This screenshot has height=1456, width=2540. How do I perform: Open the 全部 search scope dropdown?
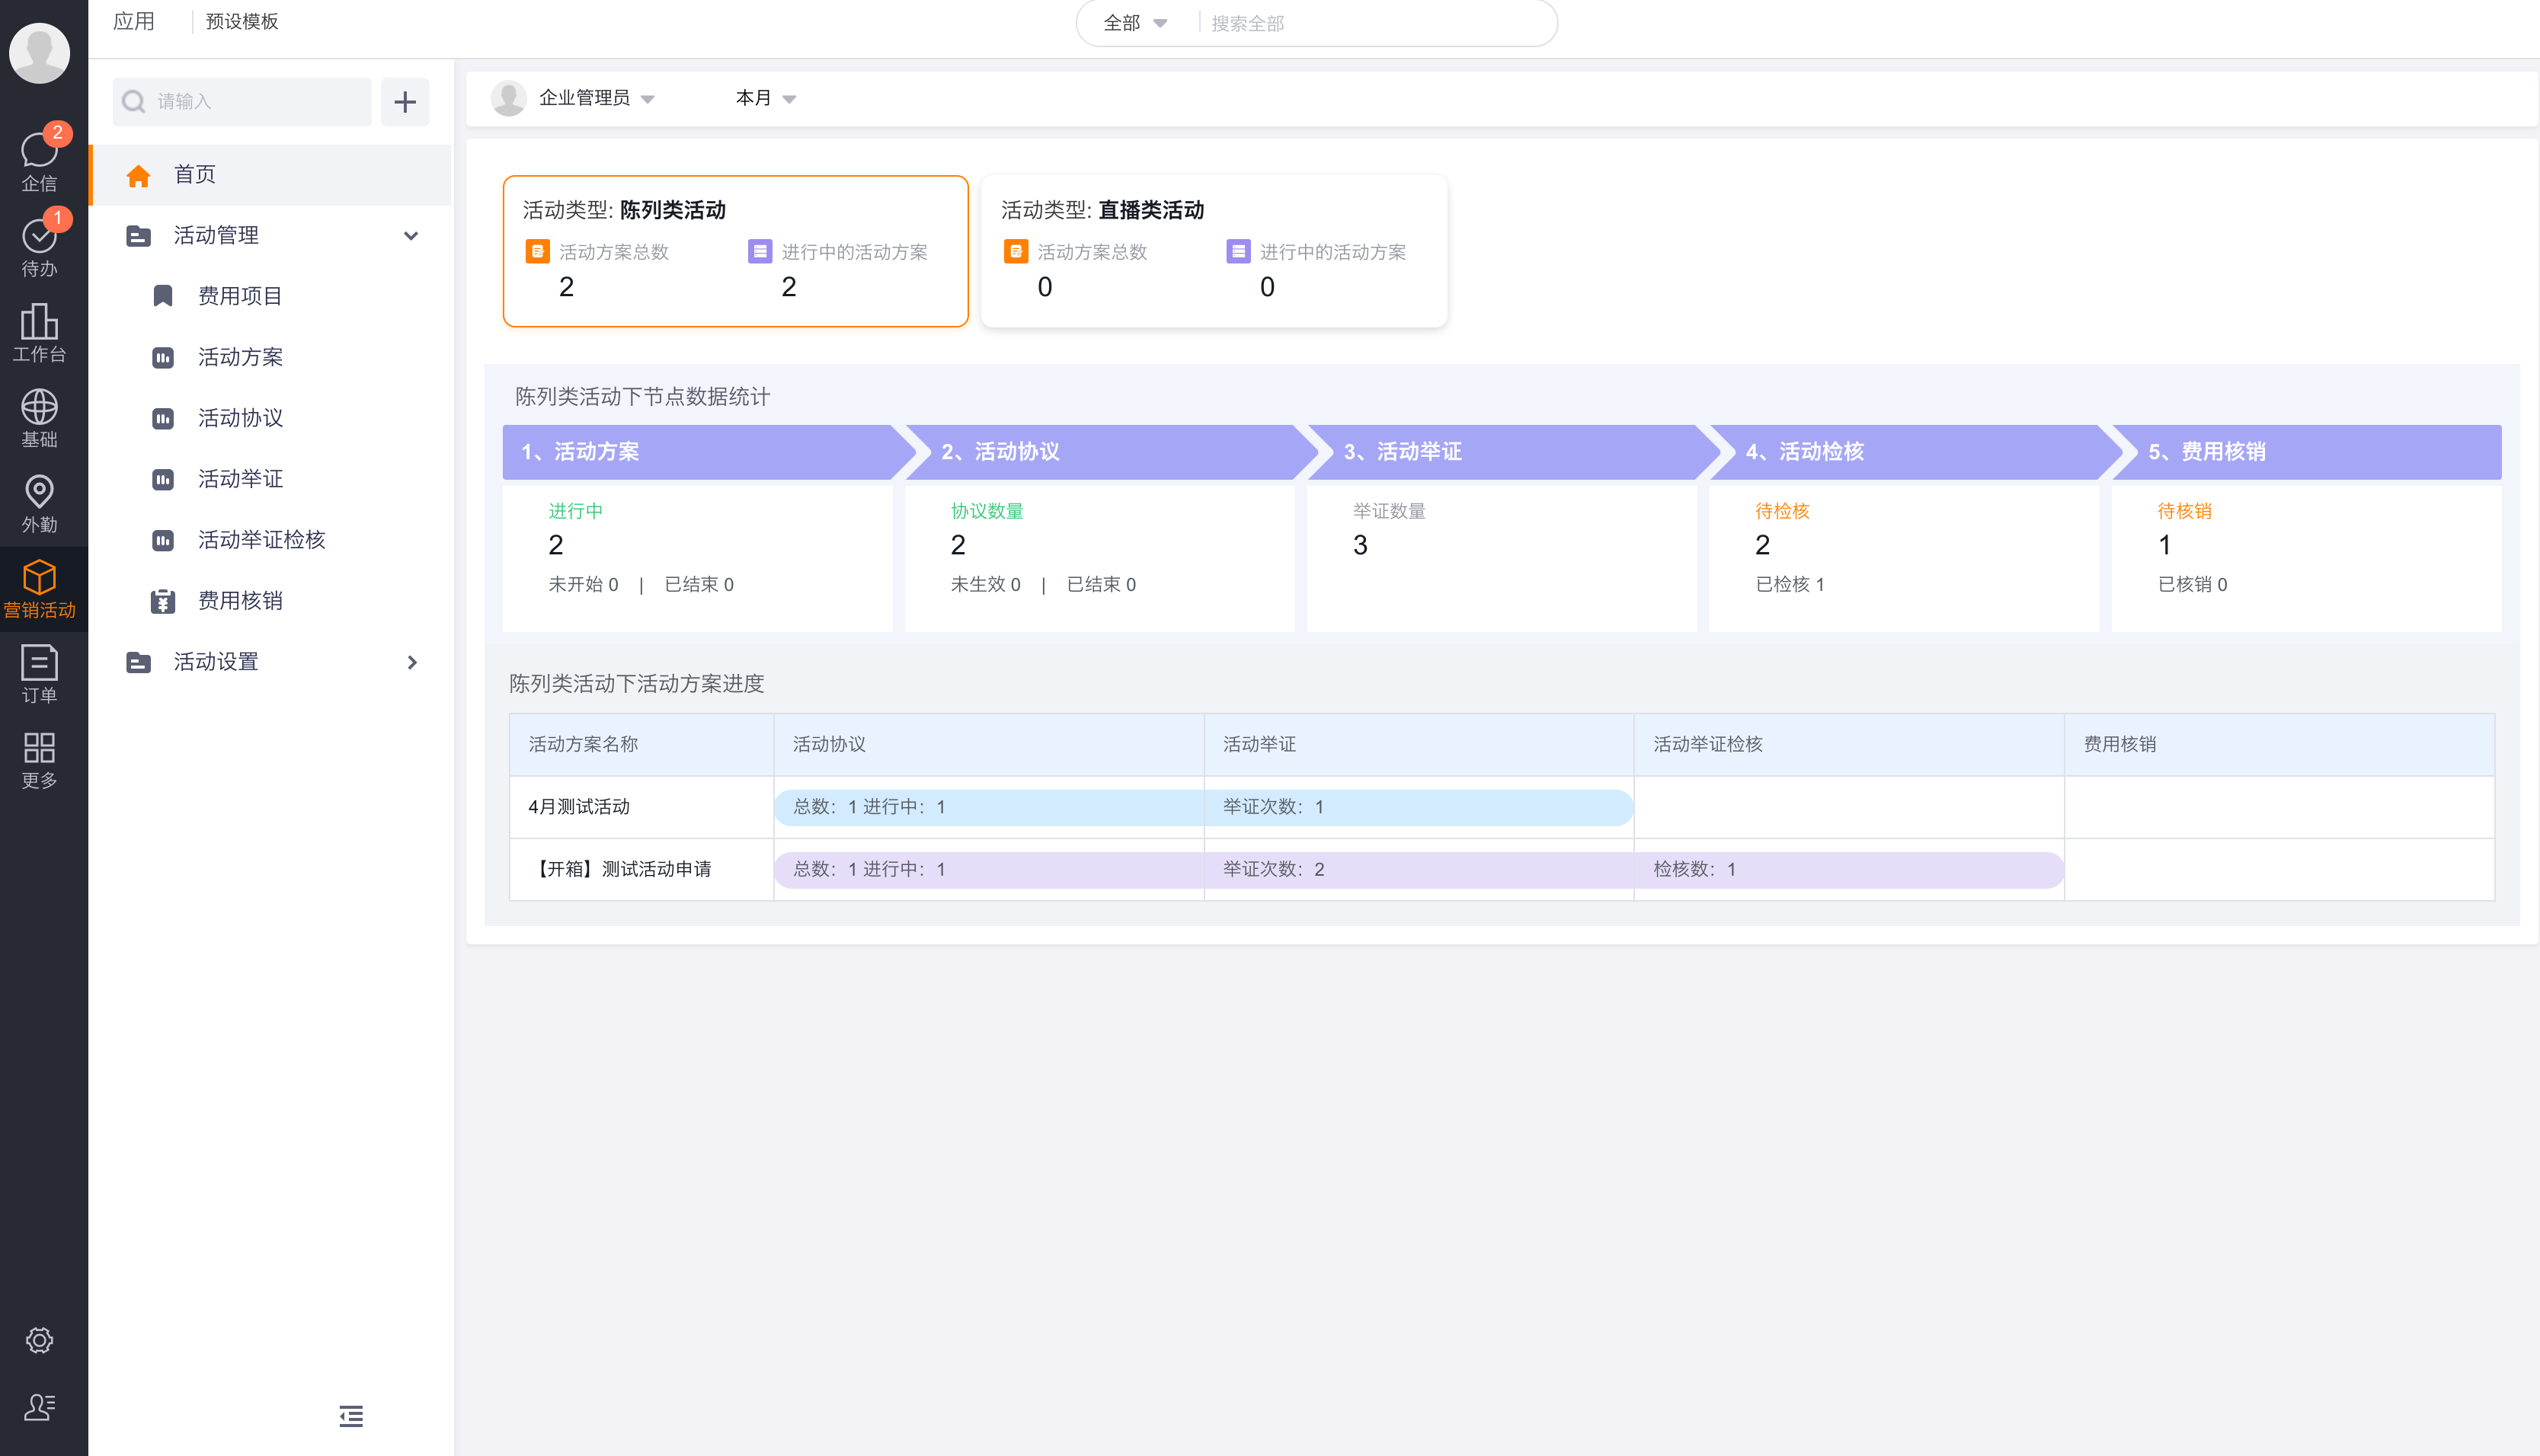[1134, 23]
